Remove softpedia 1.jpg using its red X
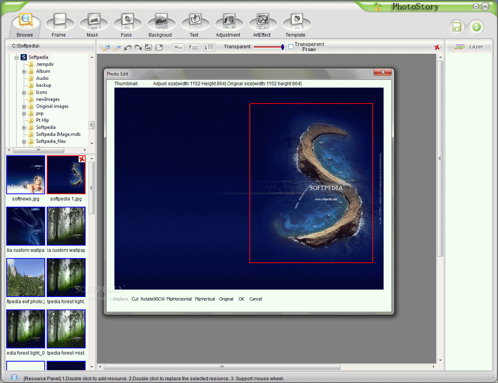This screenshot has width=498, height=383. [82, 159]
